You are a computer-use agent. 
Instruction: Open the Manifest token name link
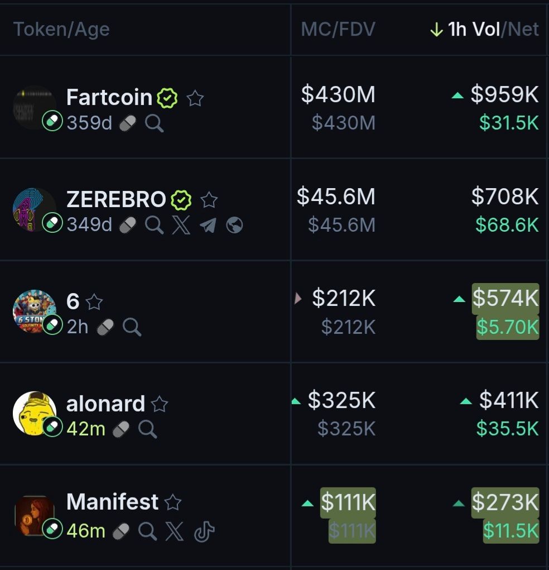(x=112, y=502)
